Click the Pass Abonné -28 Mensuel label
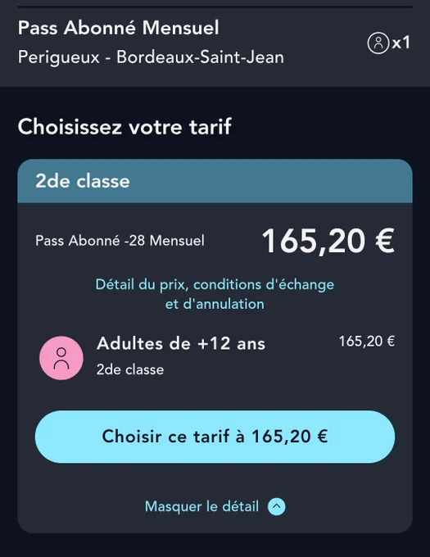This screenshot has width=430, height=557. 120,241
